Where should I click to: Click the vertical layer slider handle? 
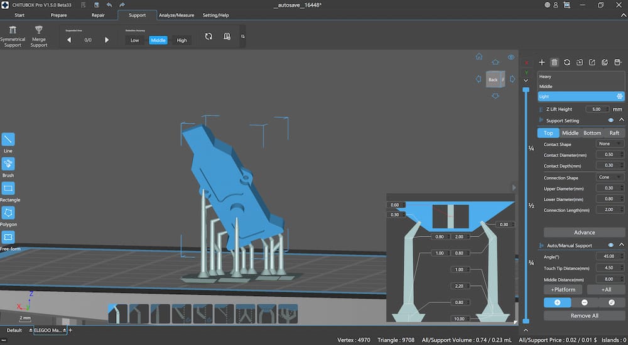(526, 90)
